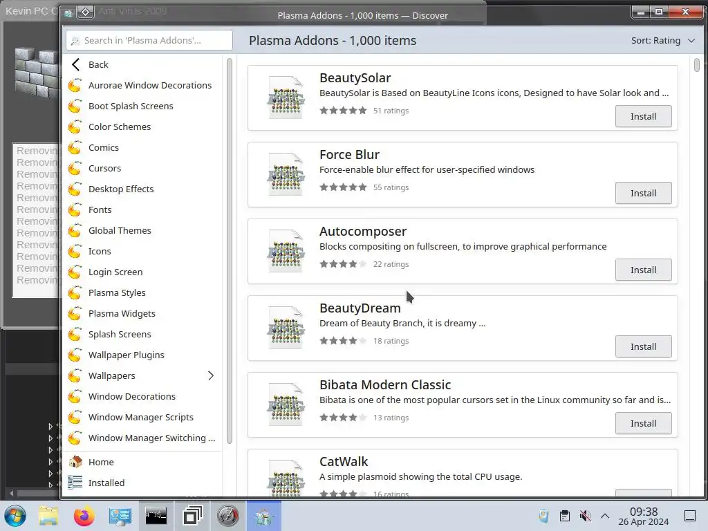Click the Autocomposer package thumbnail
The image size is (708, 531).
[286, 251]
